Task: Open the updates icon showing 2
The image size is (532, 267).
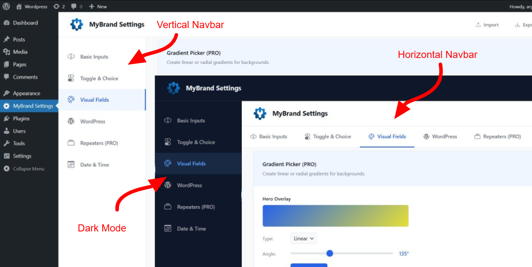Action: pyautogui.click(x=59, y=6)
